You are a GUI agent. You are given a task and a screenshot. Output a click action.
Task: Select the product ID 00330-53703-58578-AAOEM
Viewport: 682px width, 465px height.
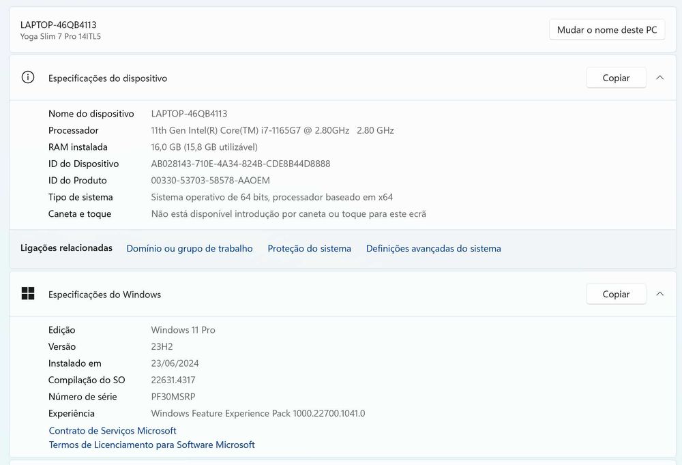pyautogui.click(x=210, y=181)
